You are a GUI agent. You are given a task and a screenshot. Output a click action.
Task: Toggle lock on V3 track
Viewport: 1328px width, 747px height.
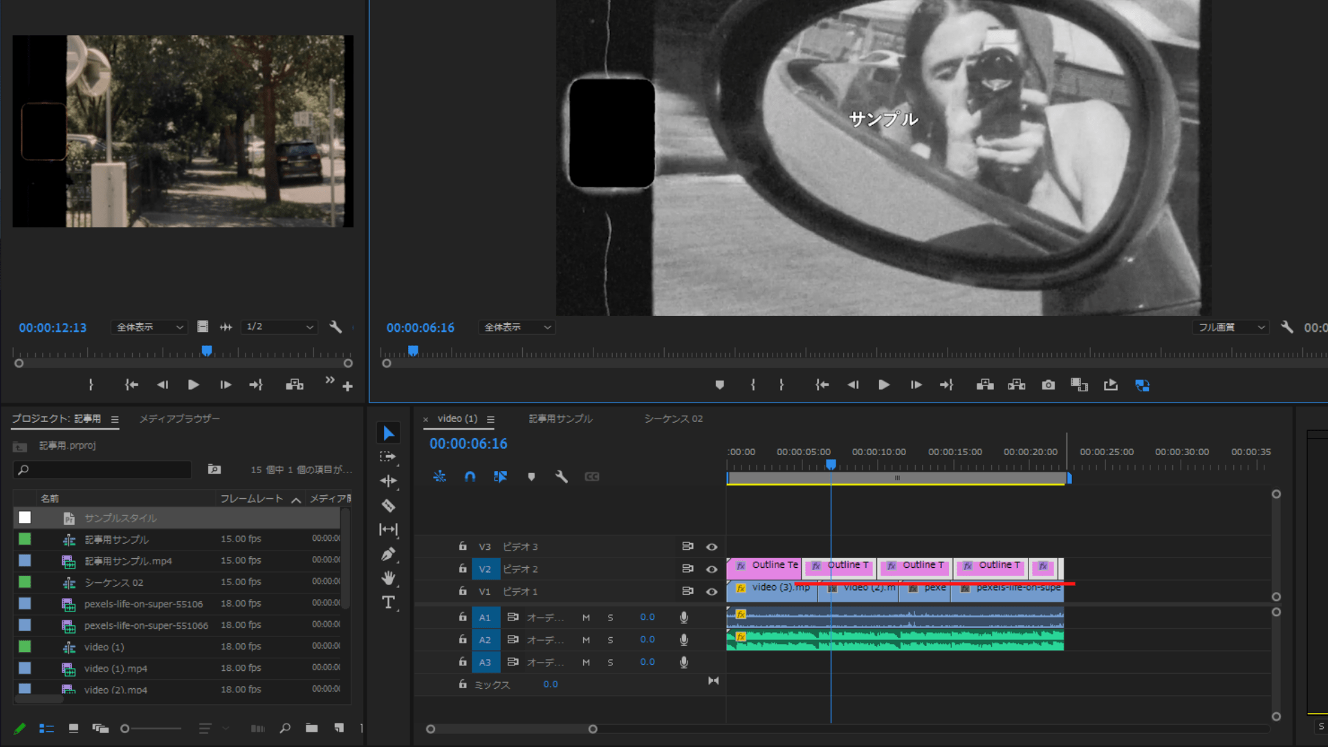click(463, 546)
